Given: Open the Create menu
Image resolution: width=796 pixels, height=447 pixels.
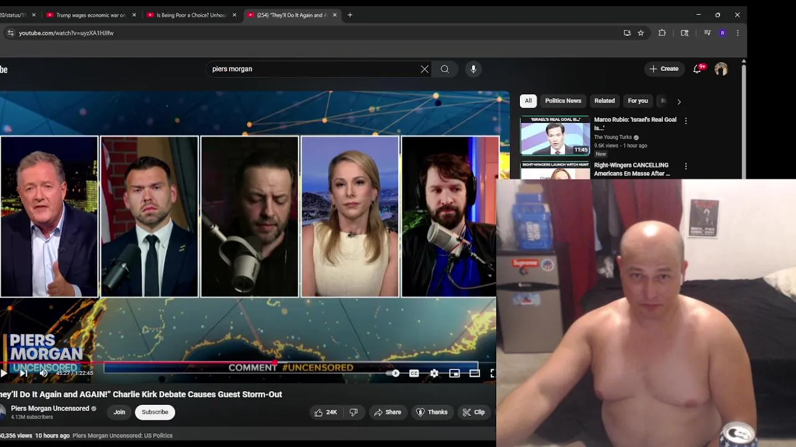Looking at the screenshot, I should (664, 69).
